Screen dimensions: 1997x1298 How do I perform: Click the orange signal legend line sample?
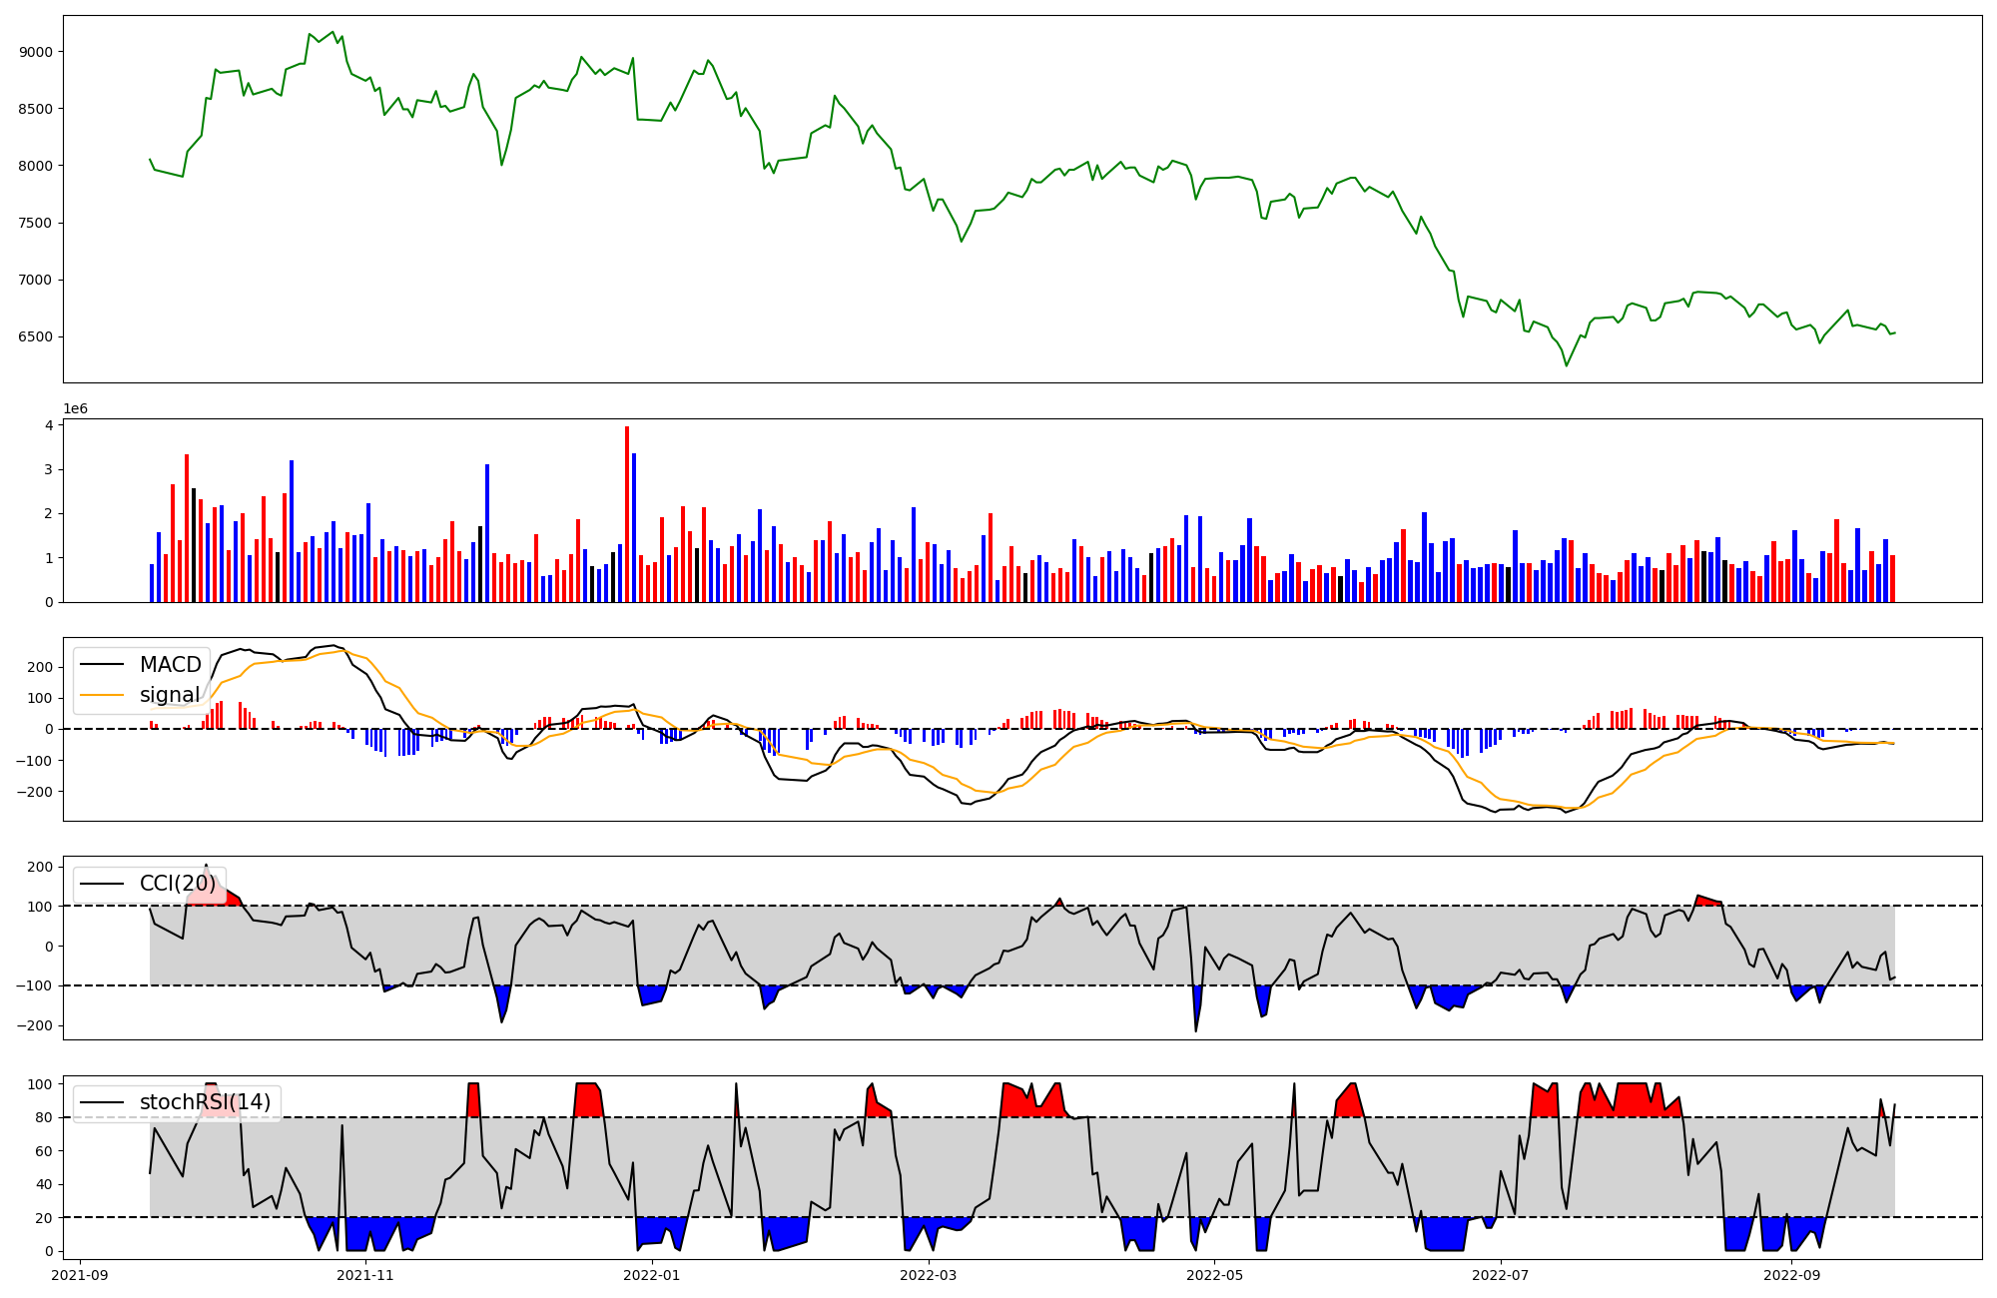[102, 695]
